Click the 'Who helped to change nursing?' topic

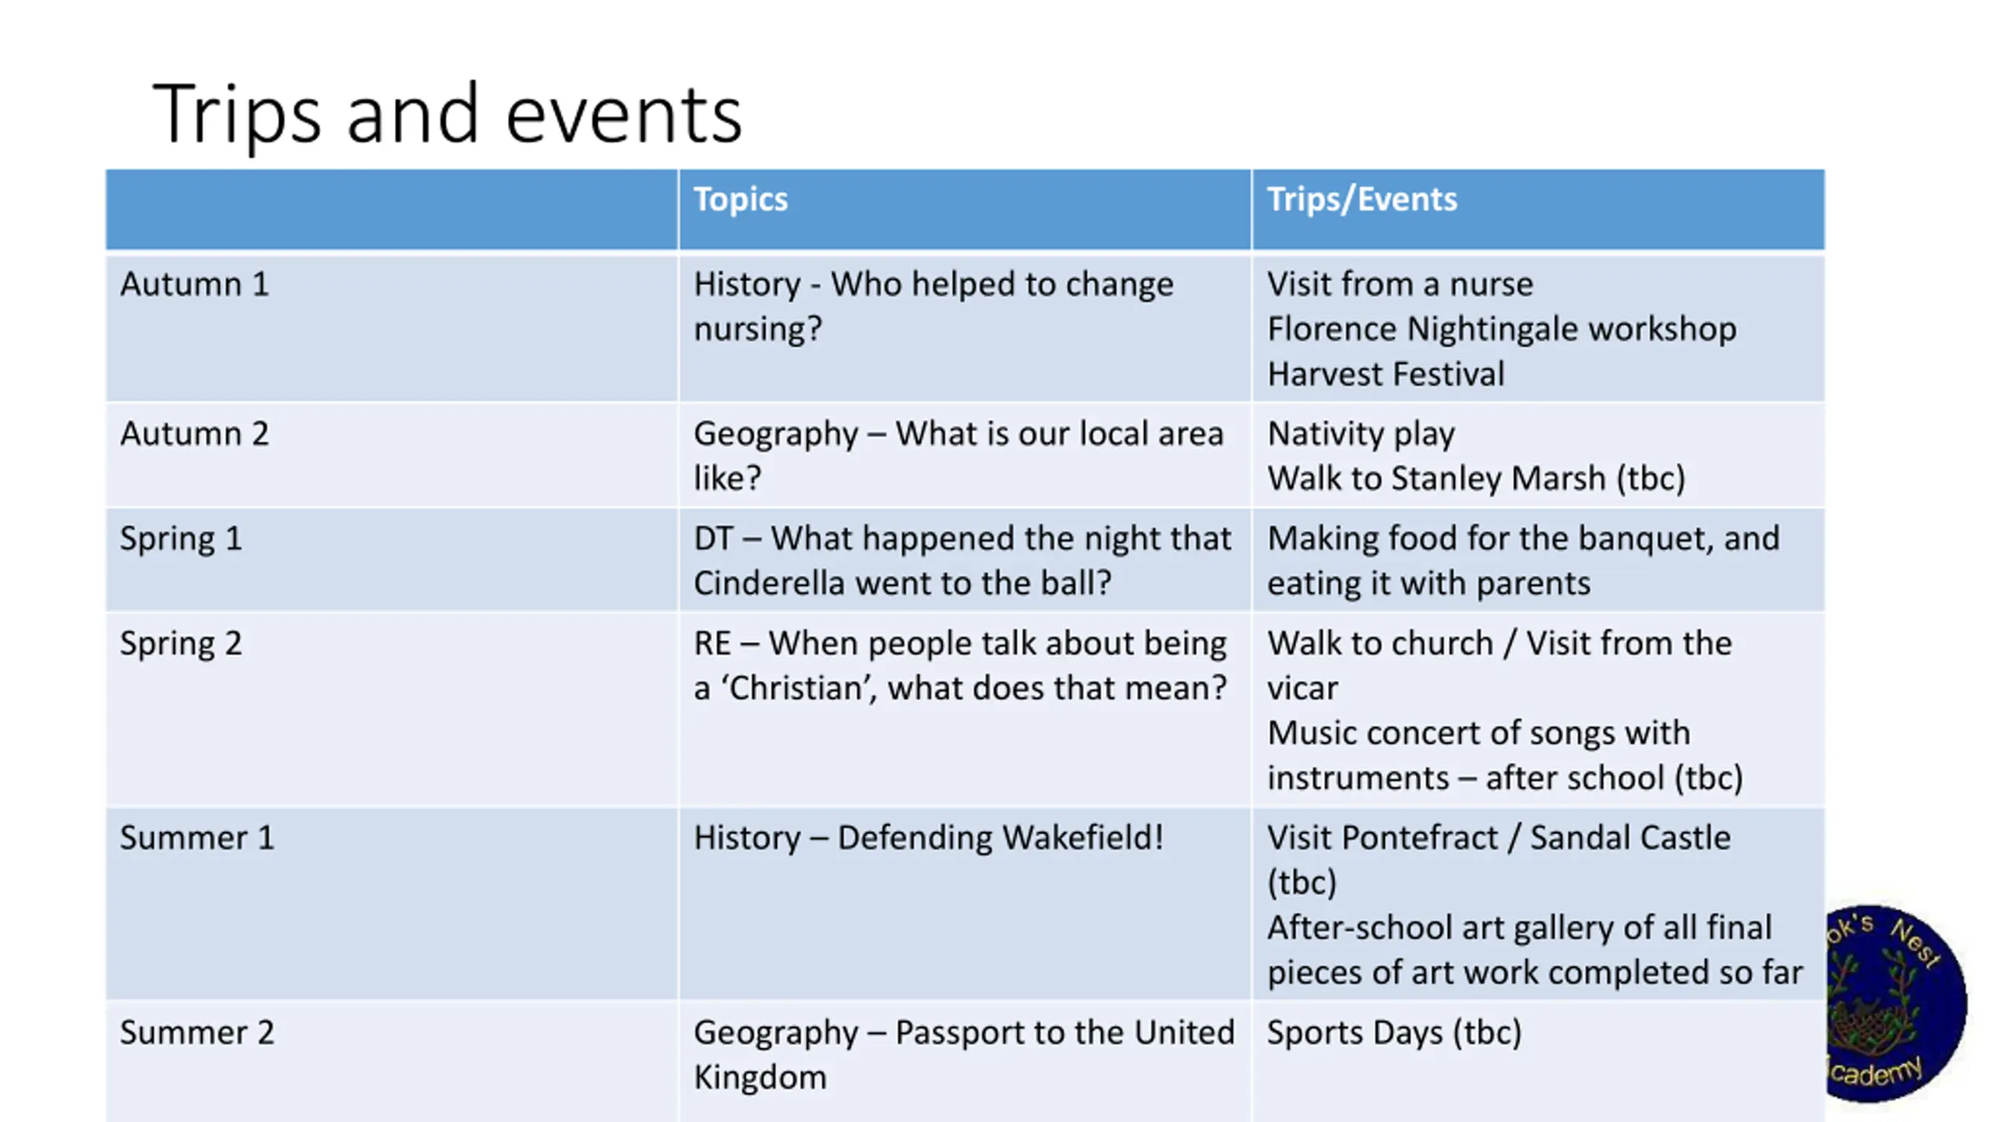pyautogui.click(x=933, y=306)
